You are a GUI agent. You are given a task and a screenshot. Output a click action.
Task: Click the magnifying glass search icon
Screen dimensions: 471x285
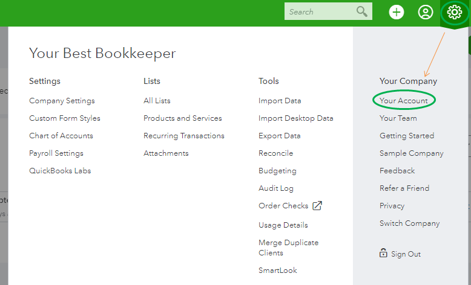[x=361, y=11]
